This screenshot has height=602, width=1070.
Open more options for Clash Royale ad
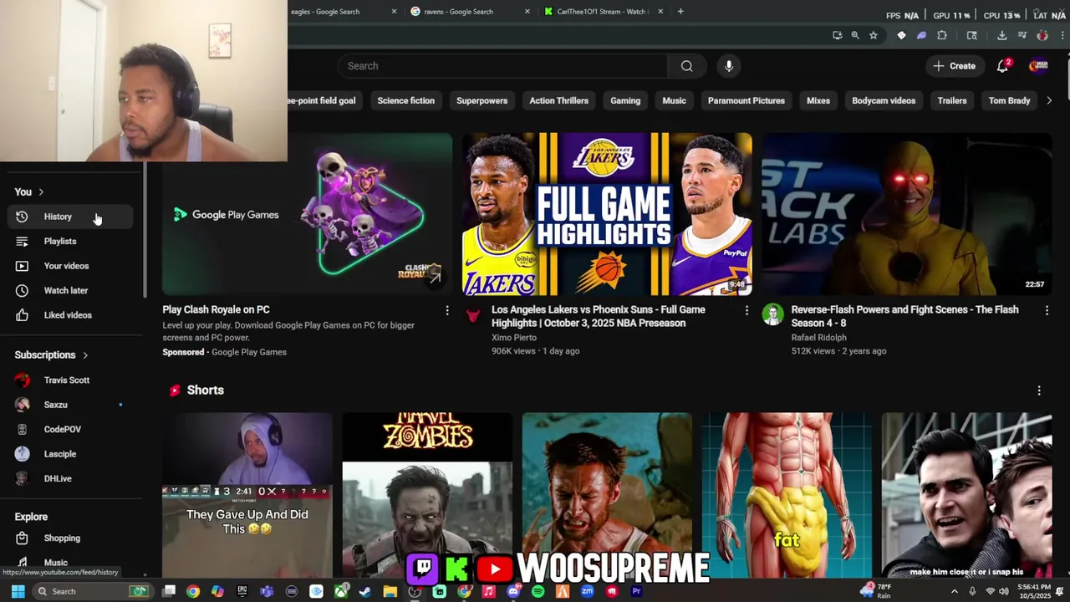[447, 310]
